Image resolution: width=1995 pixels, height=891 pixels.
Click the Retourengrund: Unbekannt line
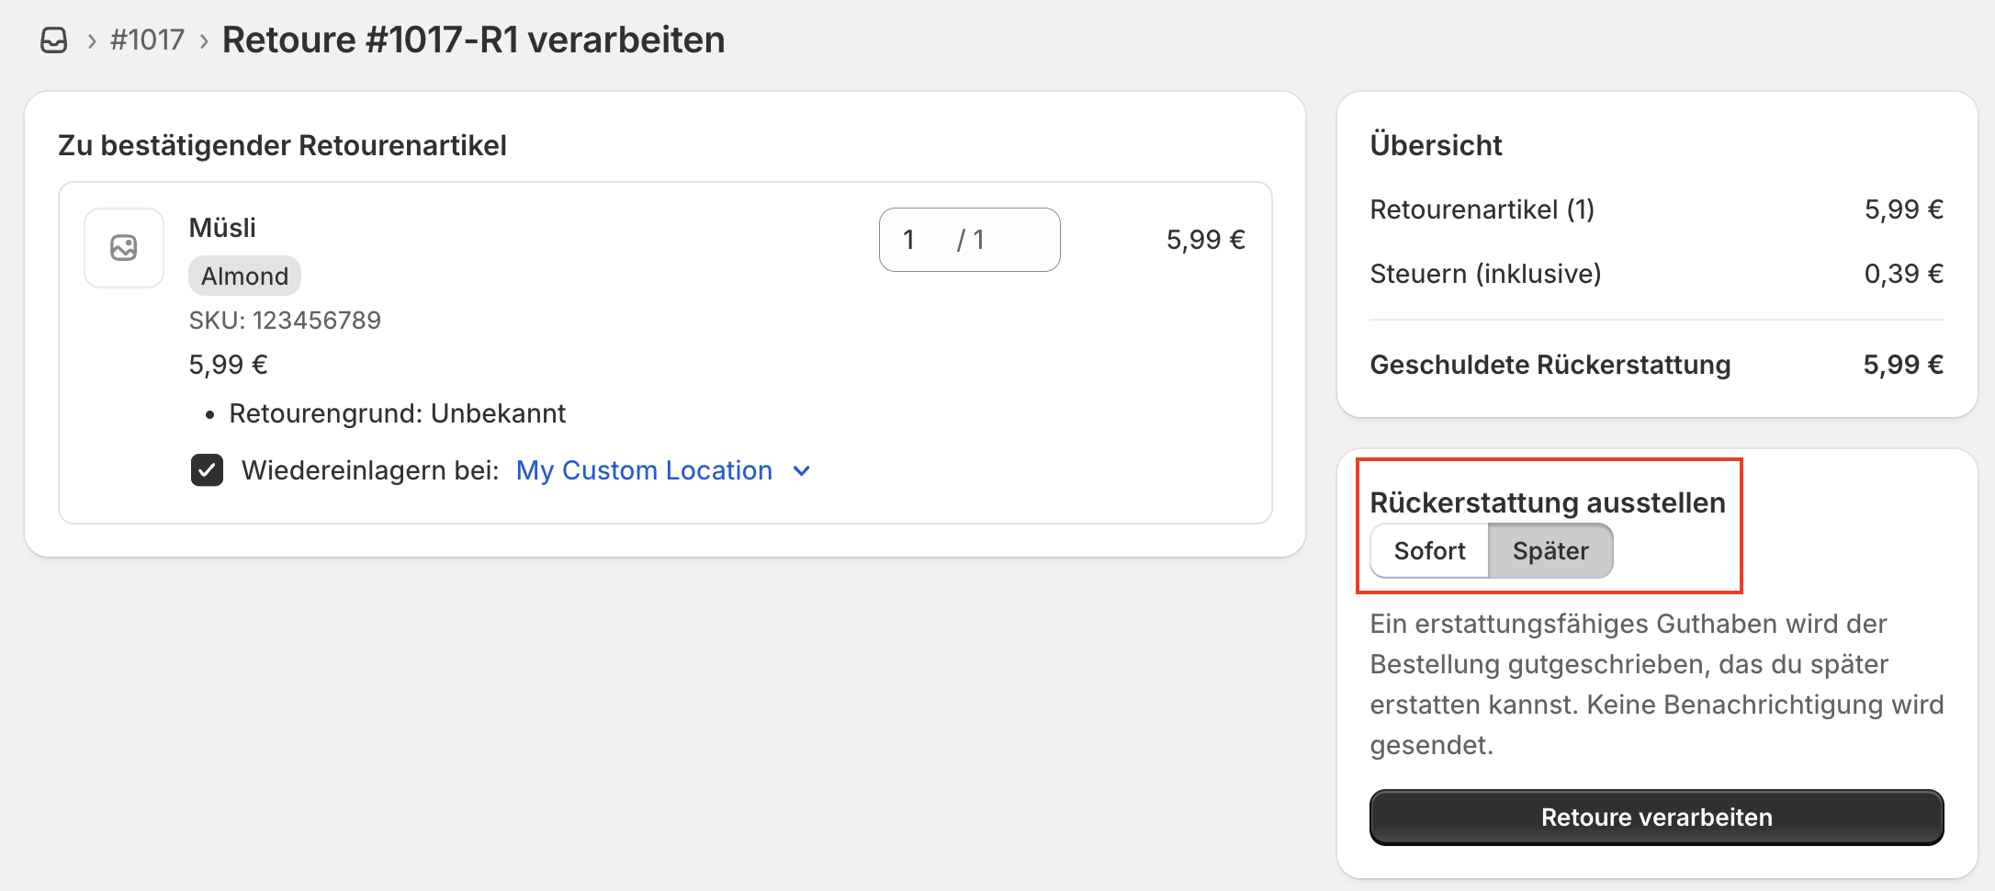click(x=397, y=413)
